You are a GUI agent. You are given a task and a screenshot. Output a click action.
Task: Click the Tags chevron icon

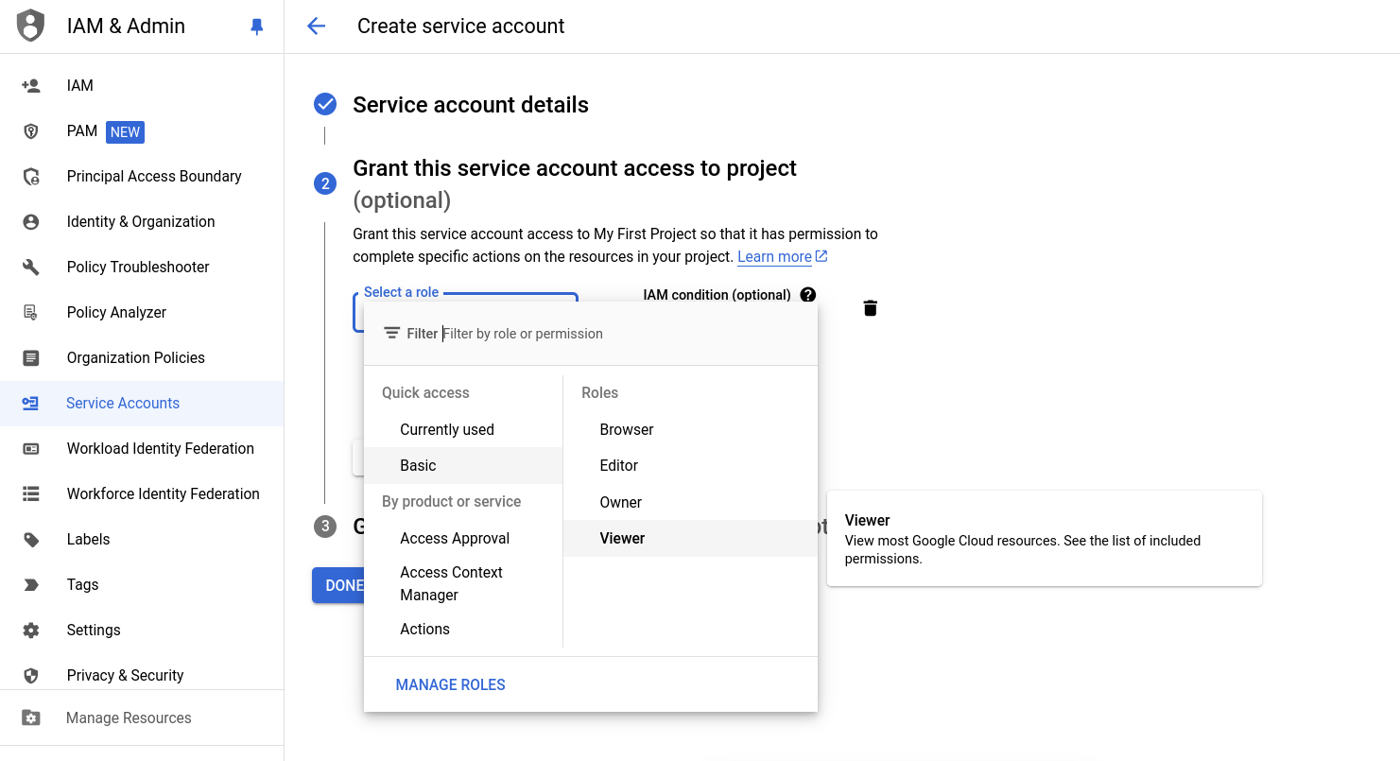31,585
